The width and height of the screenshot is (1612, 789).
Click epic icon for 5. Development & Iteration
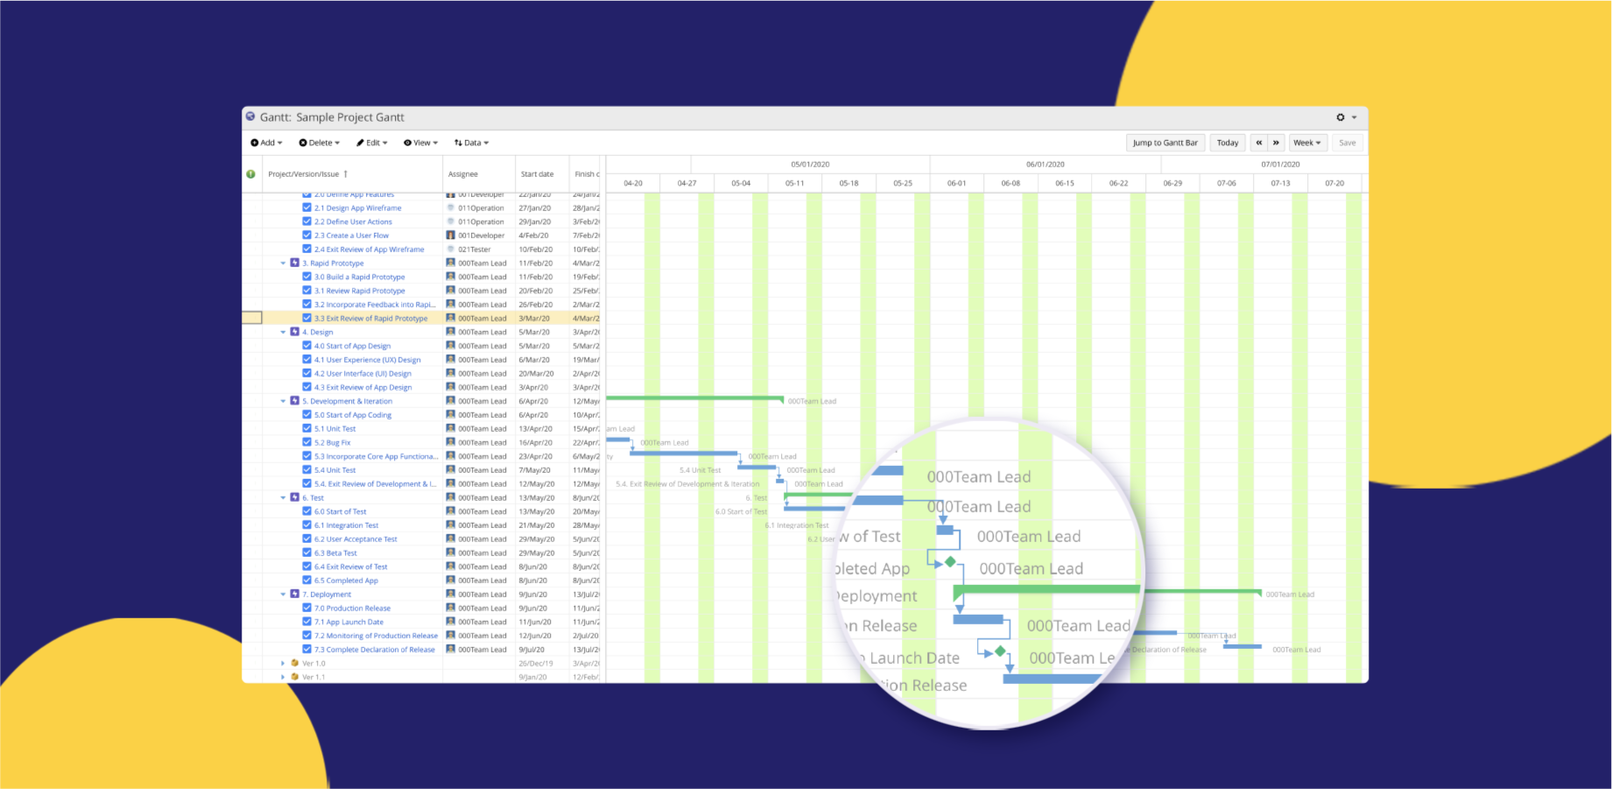[295, 401]
